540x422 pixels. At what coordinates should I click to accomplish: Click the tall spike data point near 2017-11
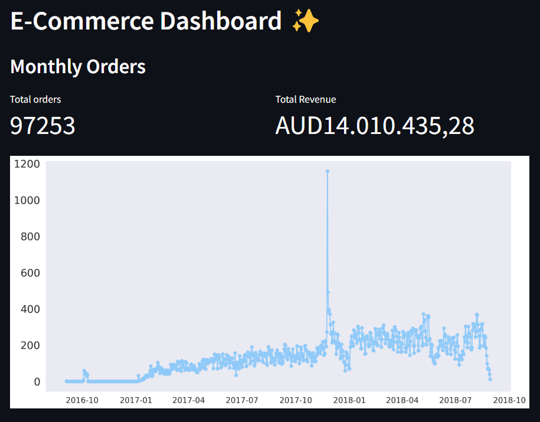tap(328, 171)
